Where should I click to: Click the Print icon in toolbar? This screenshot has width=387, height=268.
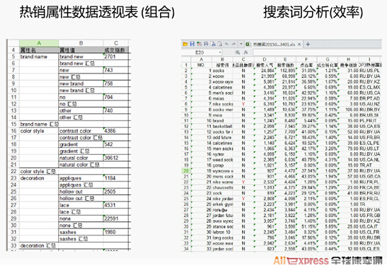[x=206, y=44]
